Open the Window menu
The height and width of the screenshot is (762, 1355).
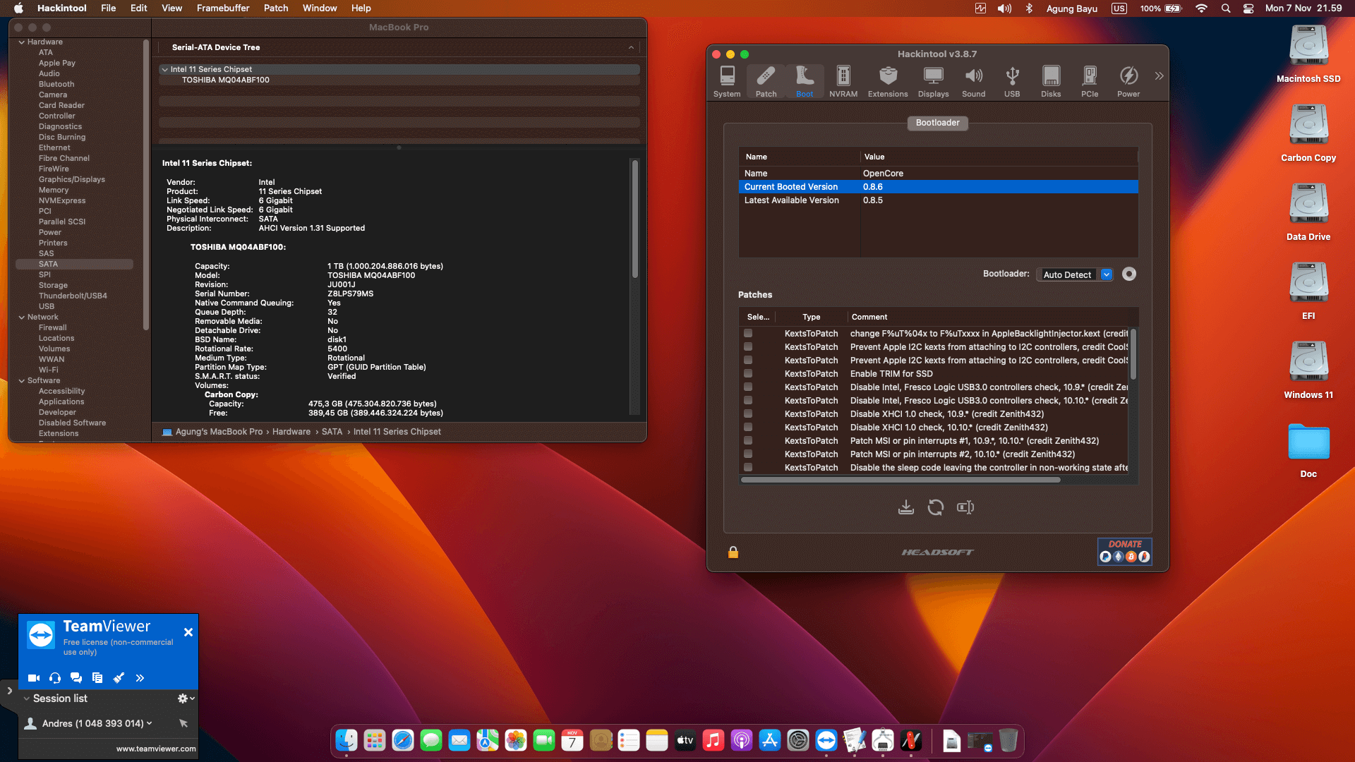(320, 8)
